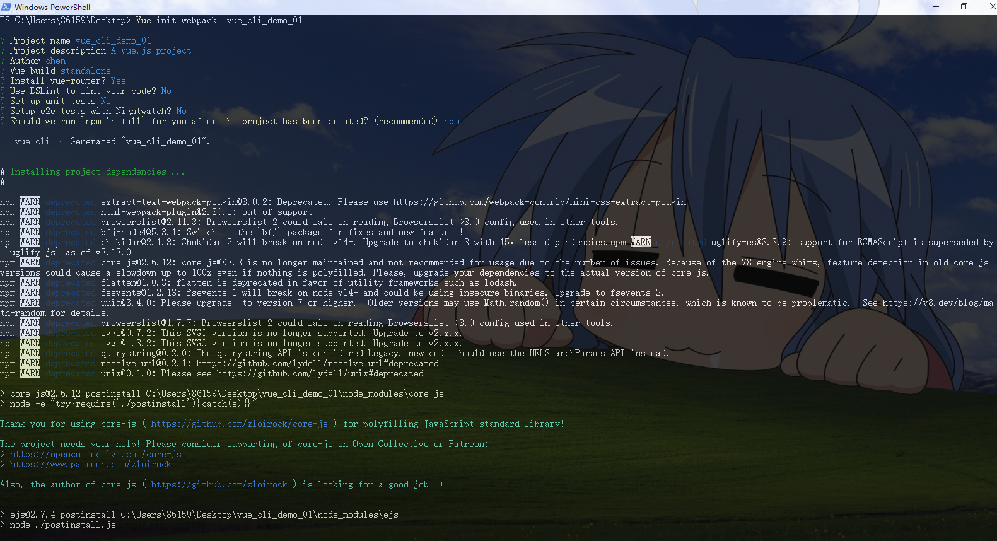
Task: Open the patreon.com/zloirock link
Action: (x=91, y=464)
